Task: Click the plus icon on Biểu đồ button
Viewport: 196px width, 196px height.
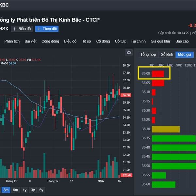Action: coord(15,29)
